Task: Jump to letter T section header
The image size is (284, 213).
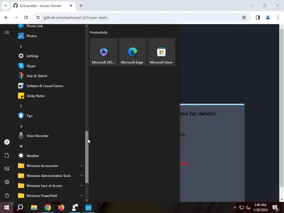Action: tap(21, 106)
